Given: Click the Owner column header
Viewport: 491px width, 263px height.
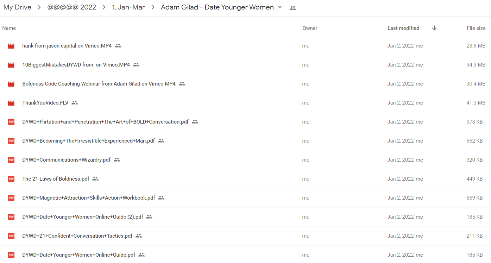Looking at the screenshot, I should pyautogui.click(x=310, y=28).
